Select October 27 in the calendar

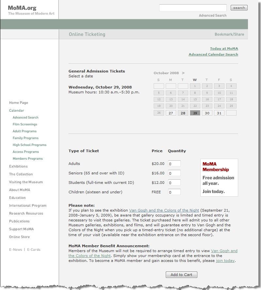171,113
